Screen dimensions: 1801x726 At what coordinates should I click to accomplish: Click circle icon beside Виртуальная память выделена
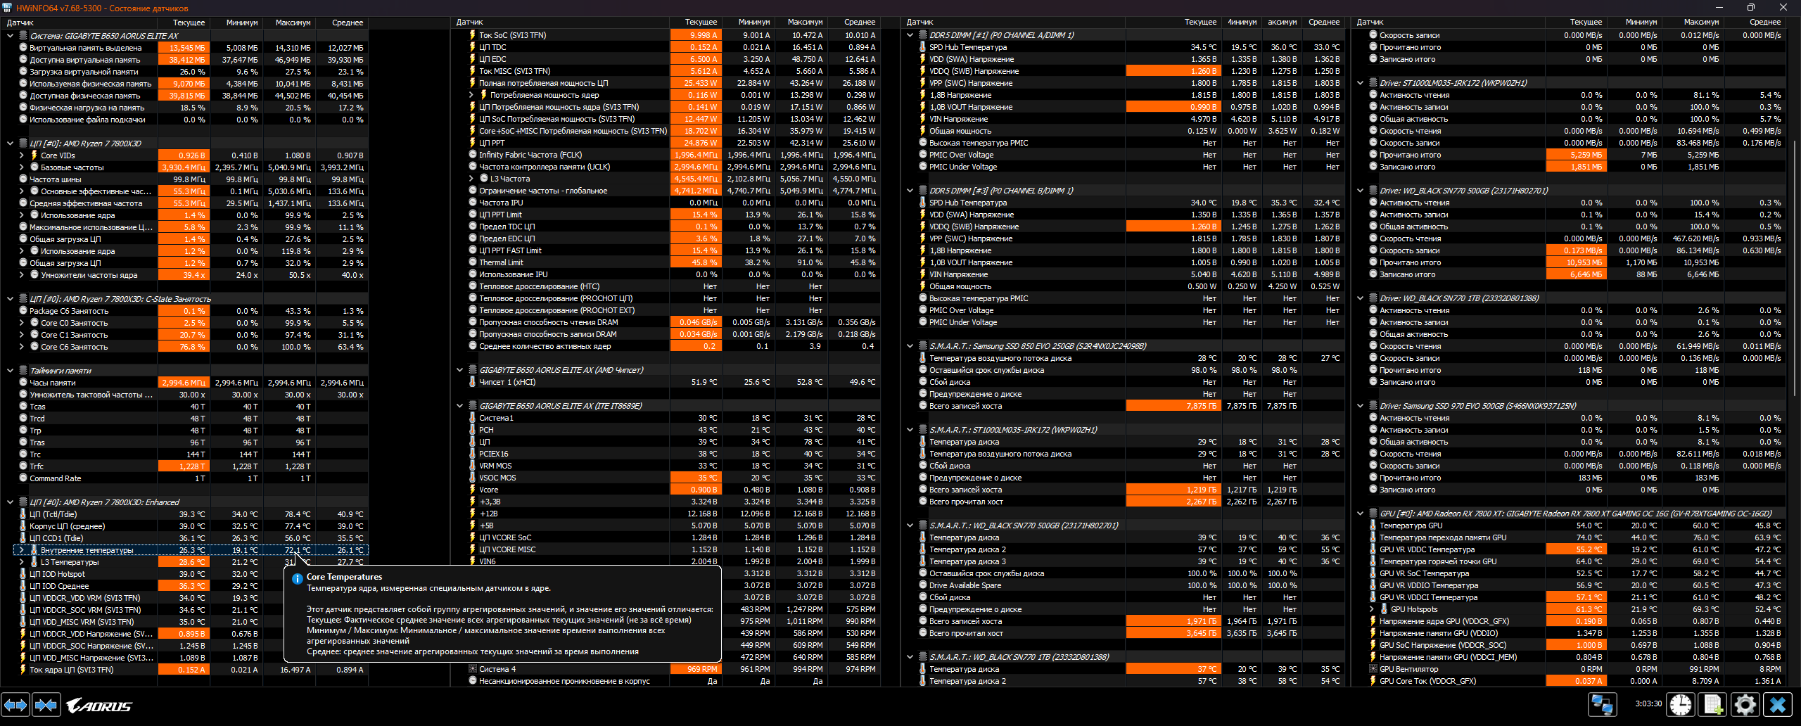[23, 48]
